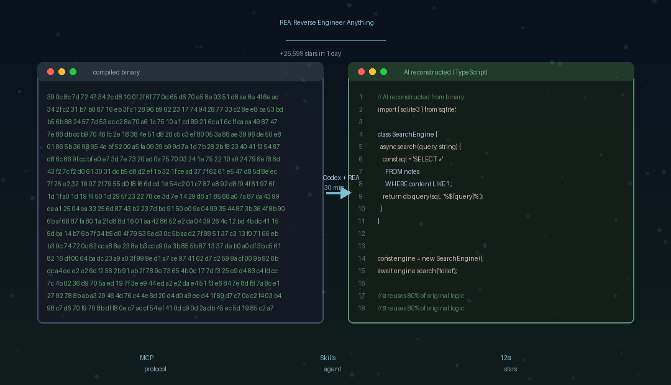Click line number 3 in the TypeScript editor
Screen dimensions: 671x385
[x=361, y=122]
